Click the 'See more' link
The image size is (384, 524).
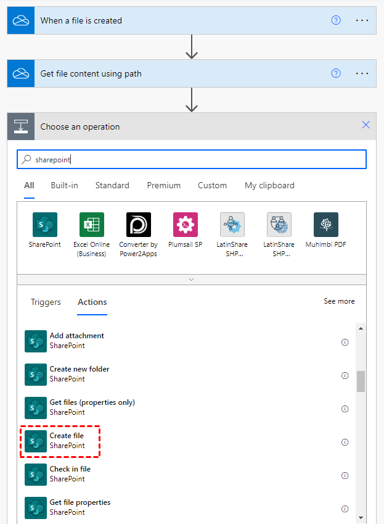point(339,301)
